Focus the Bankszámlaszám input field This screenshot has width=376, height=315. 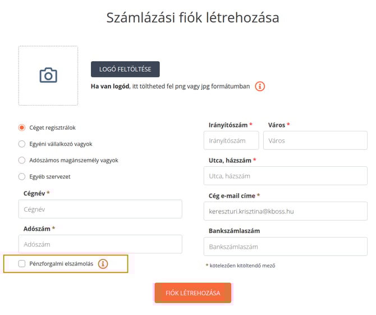[x=285, y=246]
